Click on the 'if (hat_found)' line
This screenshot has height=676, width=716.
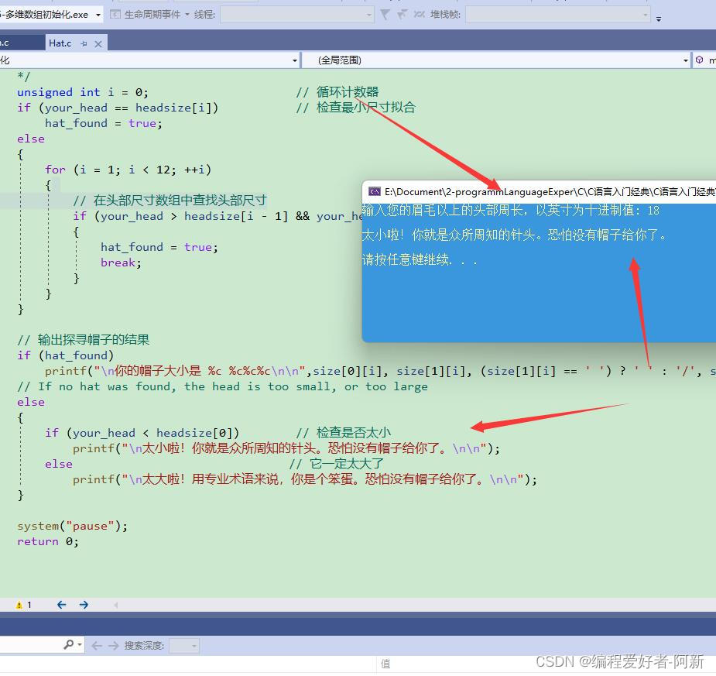coord(65,355)
